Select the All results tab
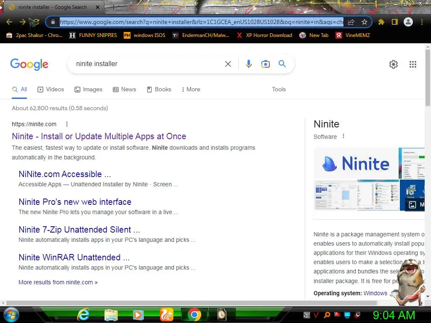This screenshot has height=323, width=431. pyautogui.click(x=19, y=89)
